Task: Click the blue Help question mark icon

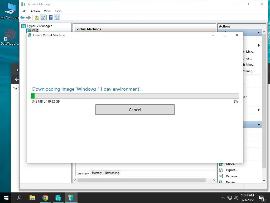Action: [51, 17]
